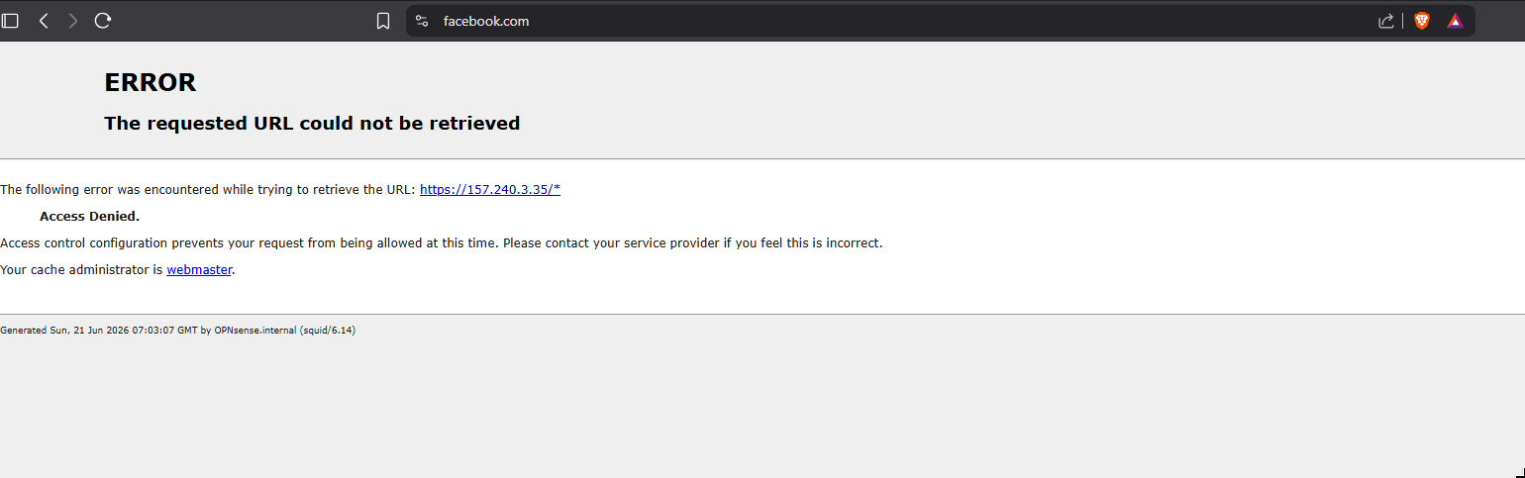Open the webmaster email link
Viewport: 1525px width, 478px height.
pyautogui.click(x=199, y=269)
